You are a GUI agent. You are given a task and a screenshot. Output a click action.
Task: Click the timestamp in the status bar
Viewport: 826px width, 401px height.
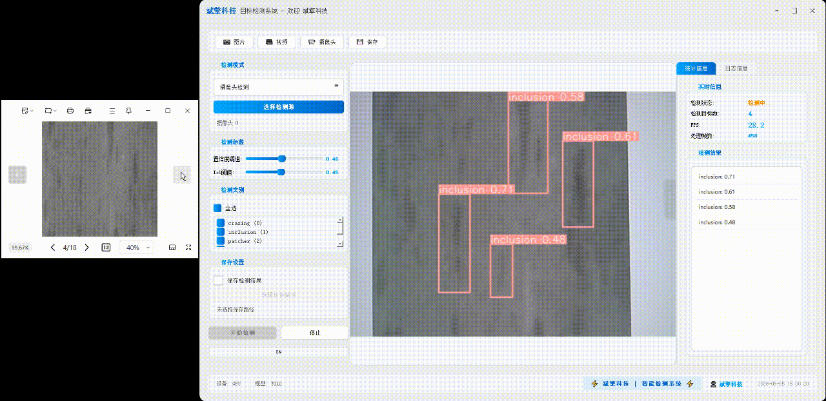(783, 384)
